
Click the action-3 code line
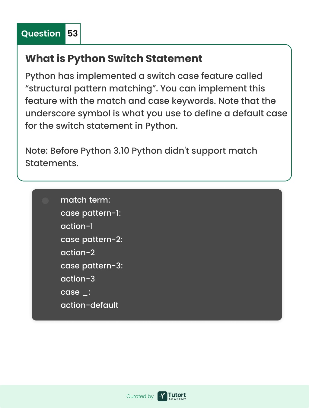(78, 279)
